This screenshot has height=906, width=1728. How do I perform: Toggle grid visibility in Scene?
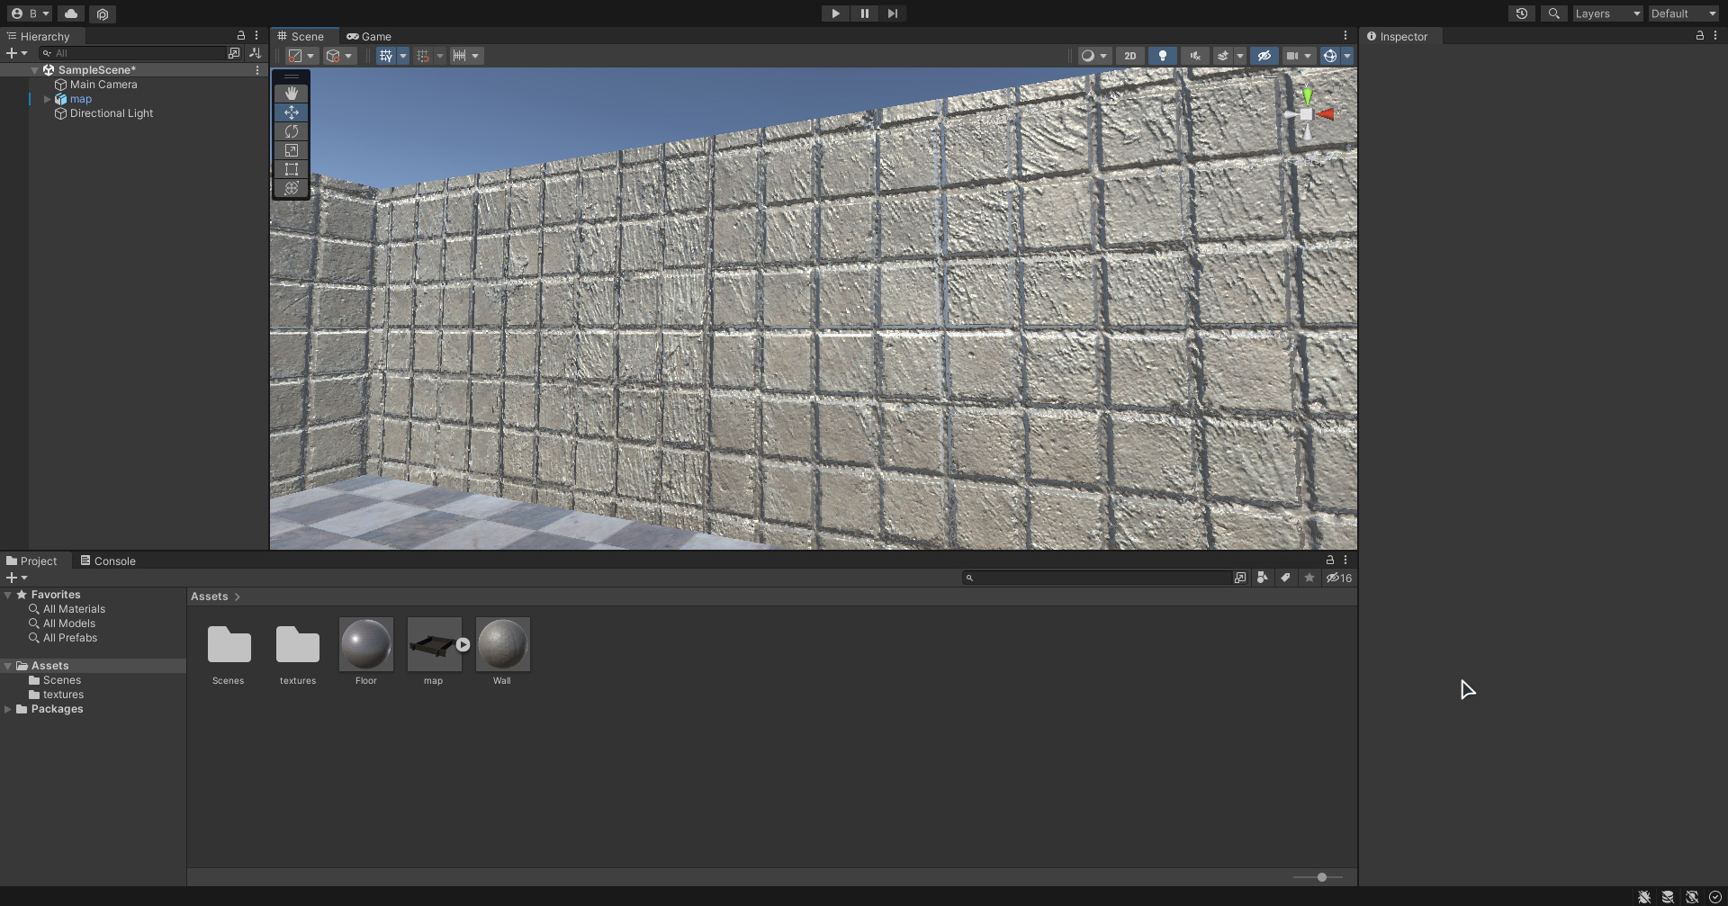click(386, 56)
